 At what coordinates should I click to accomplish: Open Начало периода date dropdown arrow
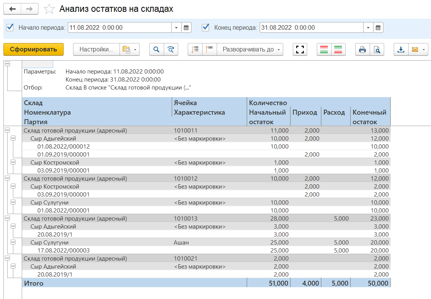176,28
